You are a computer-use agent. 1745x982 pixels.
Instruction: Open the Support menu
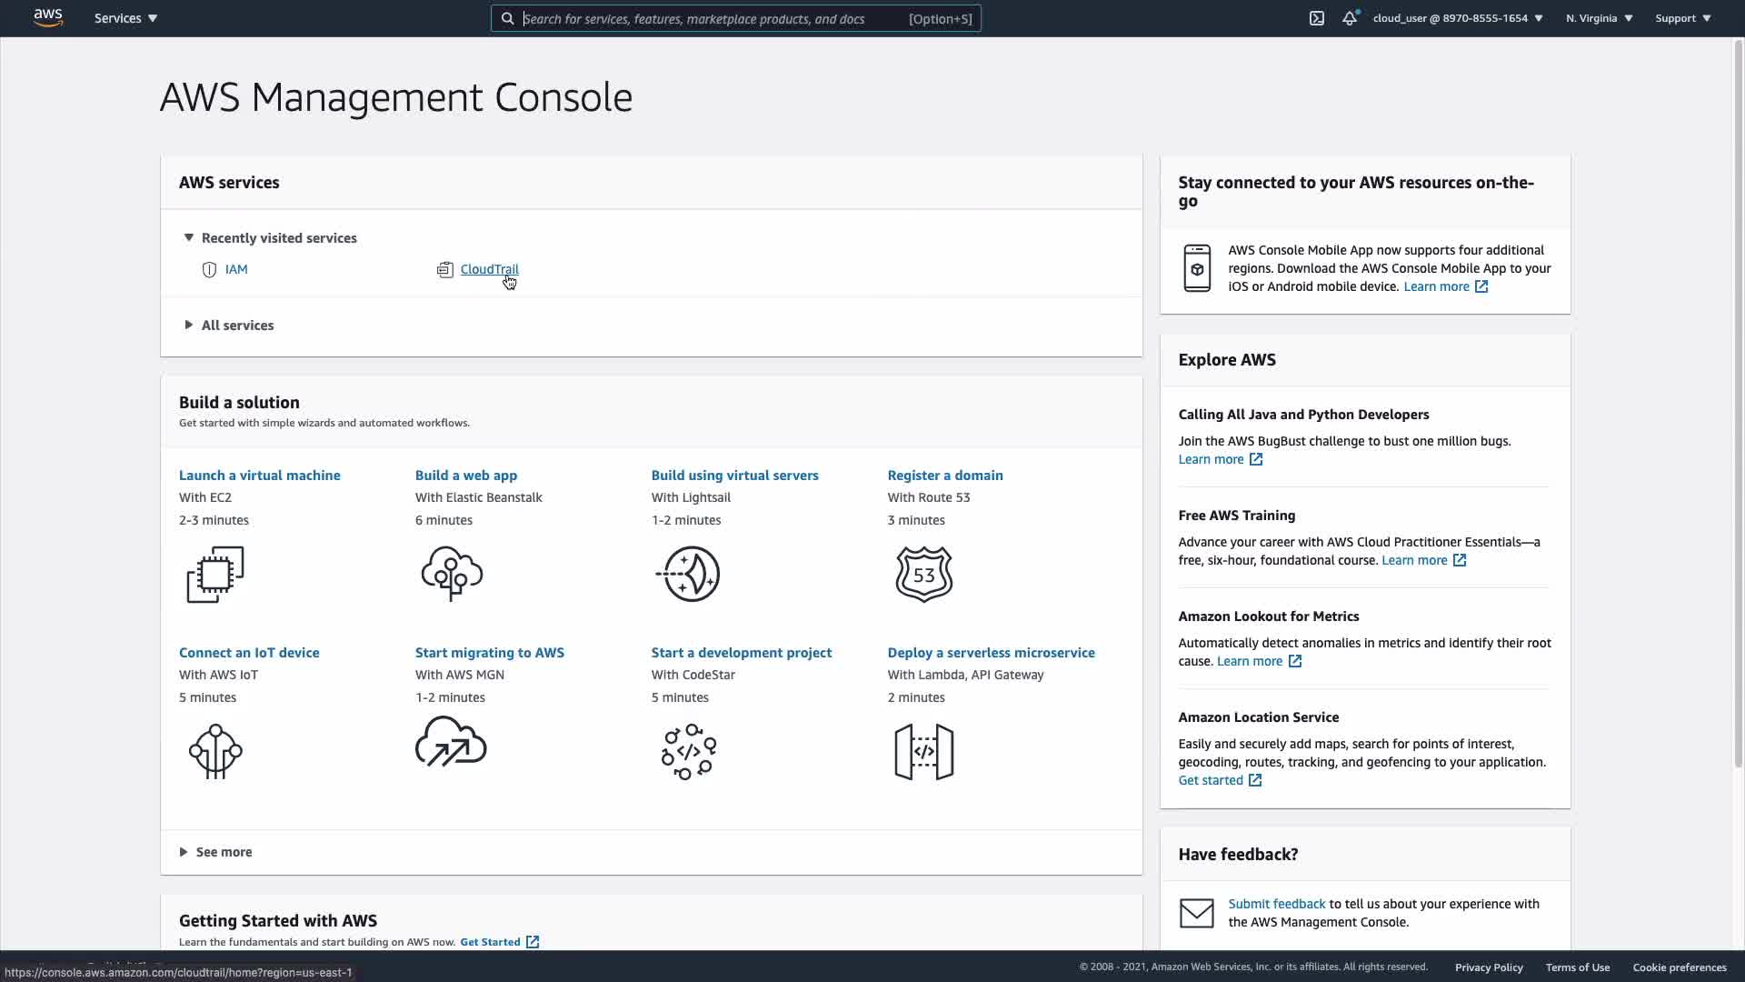coord(1682,18)
